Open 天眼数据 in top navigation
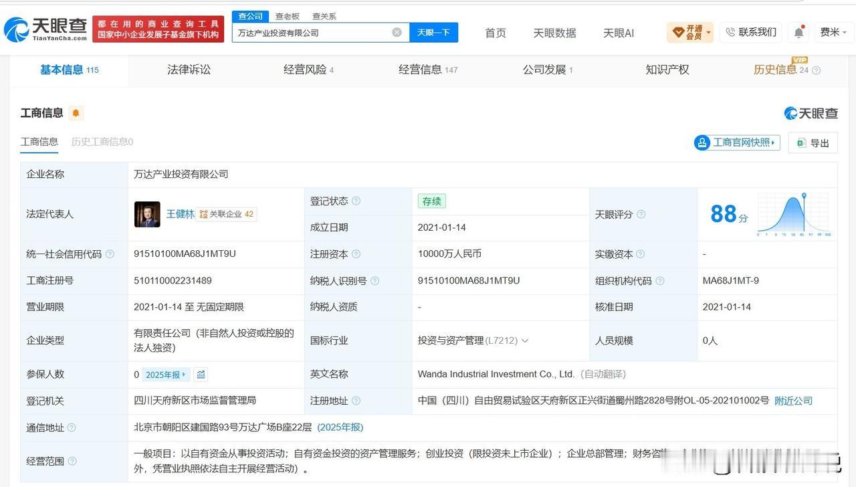The height and width of the screenshot is (487, 856). [554, 33]
